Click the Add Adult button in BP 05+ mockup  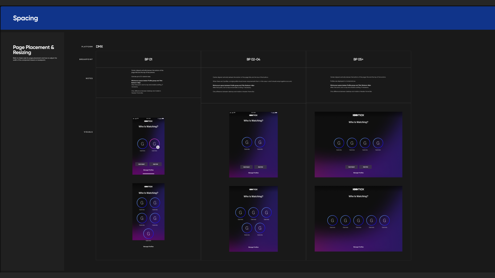pos(351,167)
